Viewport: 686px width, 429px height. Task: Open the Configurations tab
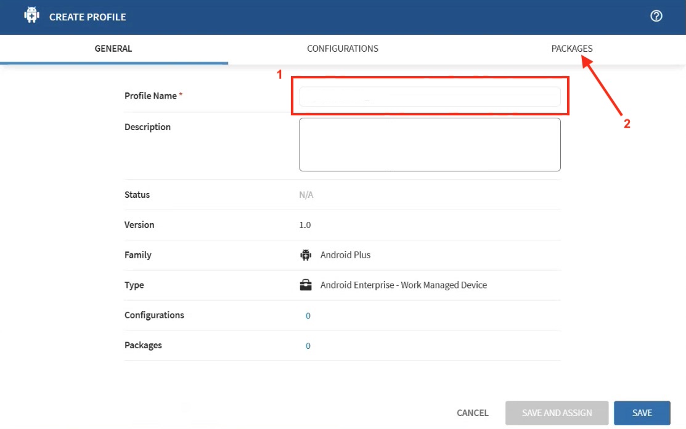click(343, 49)
